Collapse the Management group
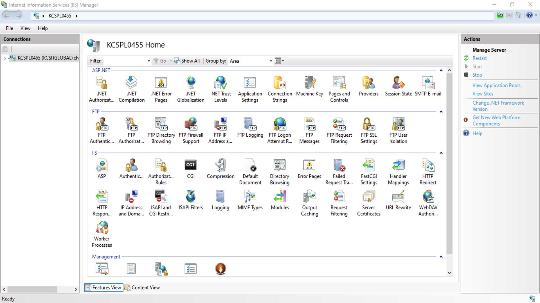540x303 pixels. click(441, 257)
